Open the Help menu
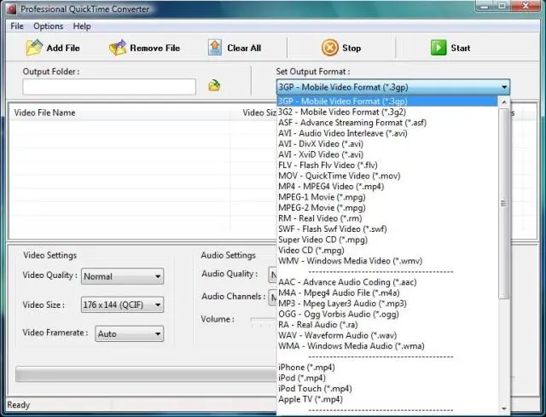This screenshot has height=417, width=546. point(82,26)
